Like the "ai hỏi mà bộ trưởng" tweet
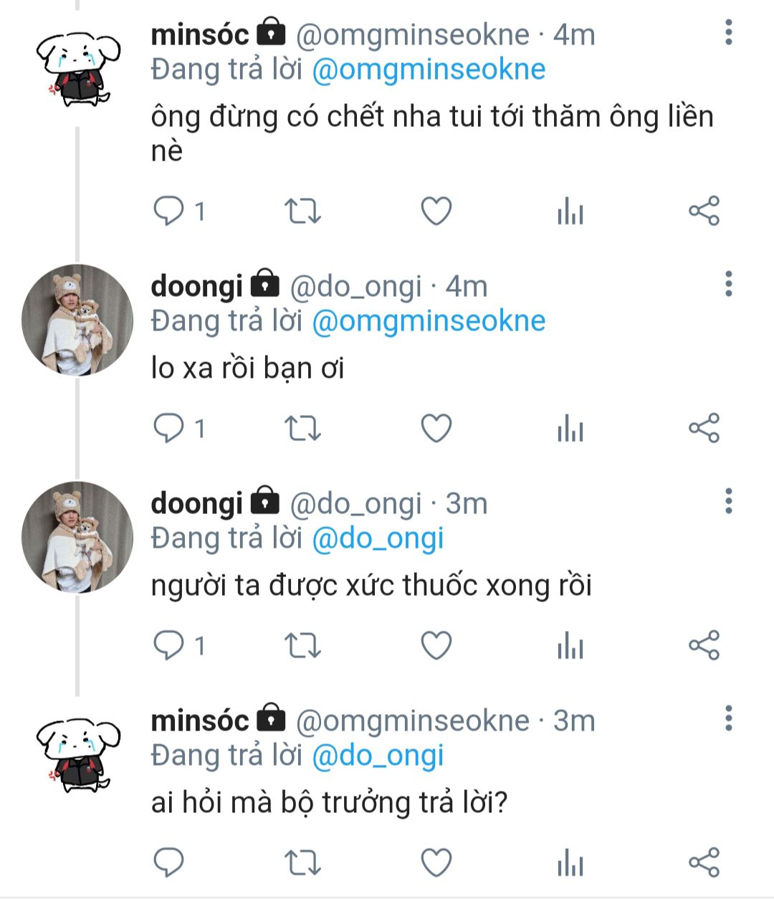This screenshot has width=774, height=899. [436, 862]
